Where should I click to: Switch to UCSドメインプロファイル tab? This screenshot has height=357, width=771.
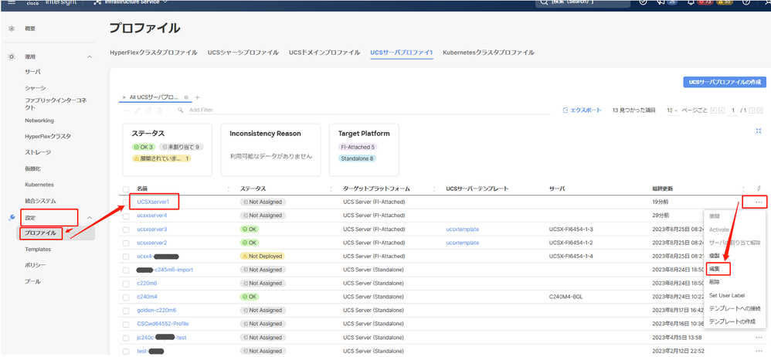pos(324,53)
